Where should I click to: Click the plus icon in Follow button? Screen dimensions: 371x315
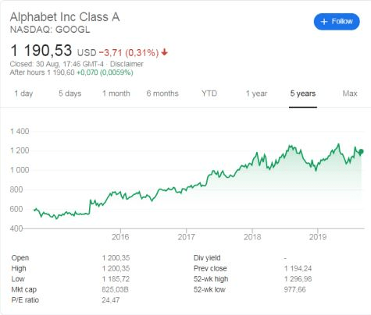pyautogui.click(x=324, y=22)
